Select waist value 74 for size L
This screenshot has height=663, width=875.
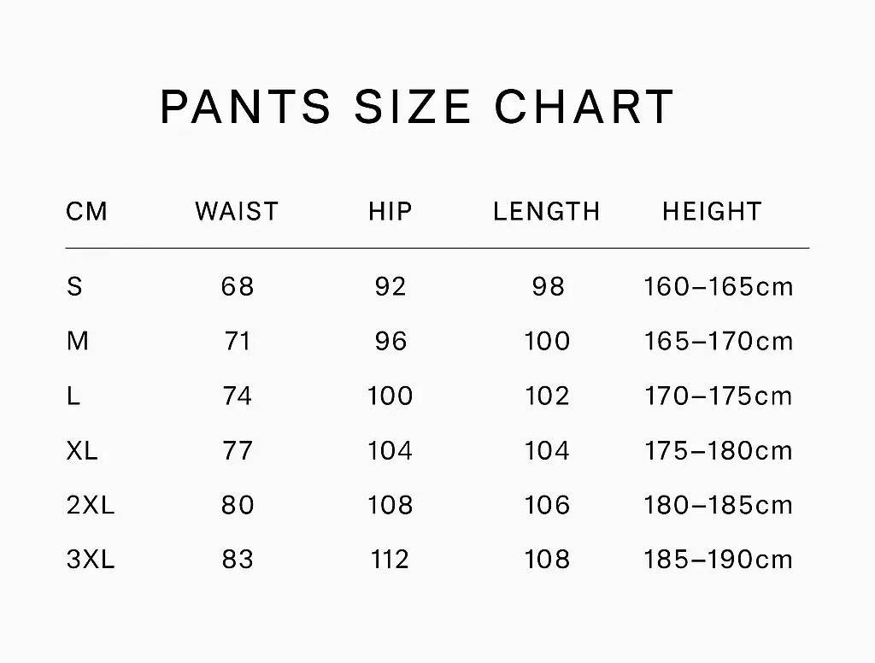(238, 396)
